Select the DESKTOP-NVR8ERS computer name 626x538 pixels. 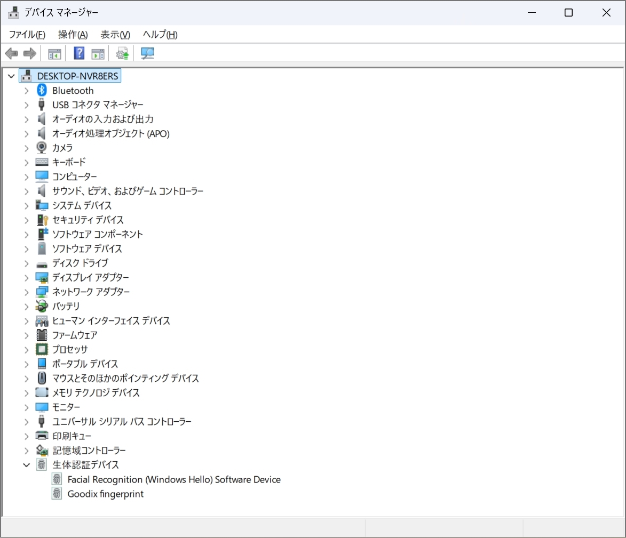point(77,76)
